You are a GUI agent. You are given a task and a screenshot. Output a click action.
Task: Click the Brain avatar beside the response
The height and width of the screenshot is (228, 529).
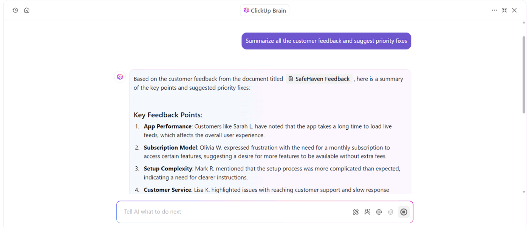120,76
